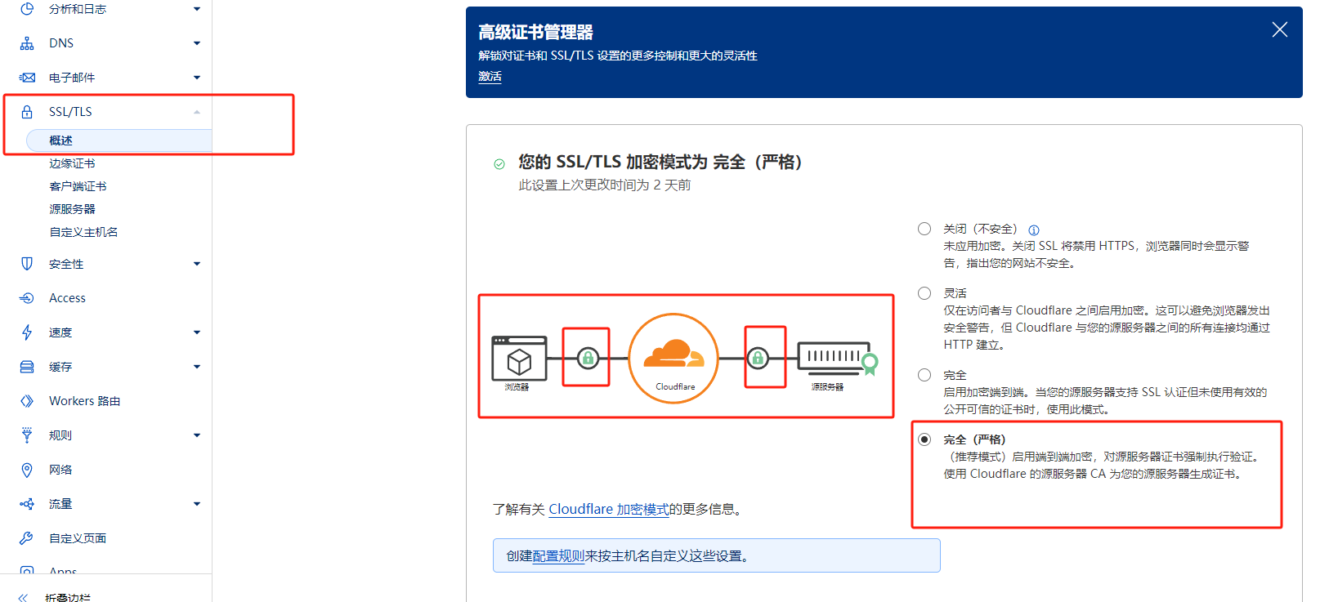This screenshot has width=1329, height=602.
Task: Click the 电子邮件 envelope icon
Action: click(27, 78)
